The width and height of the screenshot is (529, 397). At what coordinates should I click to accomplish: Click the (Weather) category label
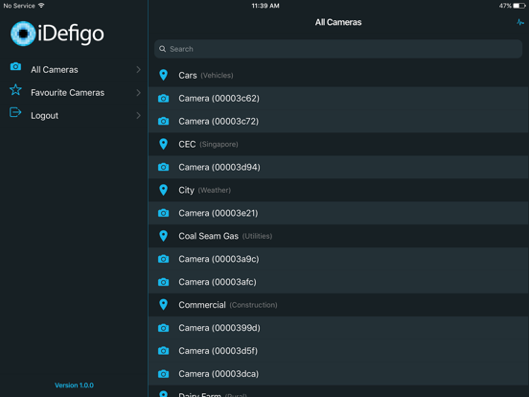coord(215,190)
